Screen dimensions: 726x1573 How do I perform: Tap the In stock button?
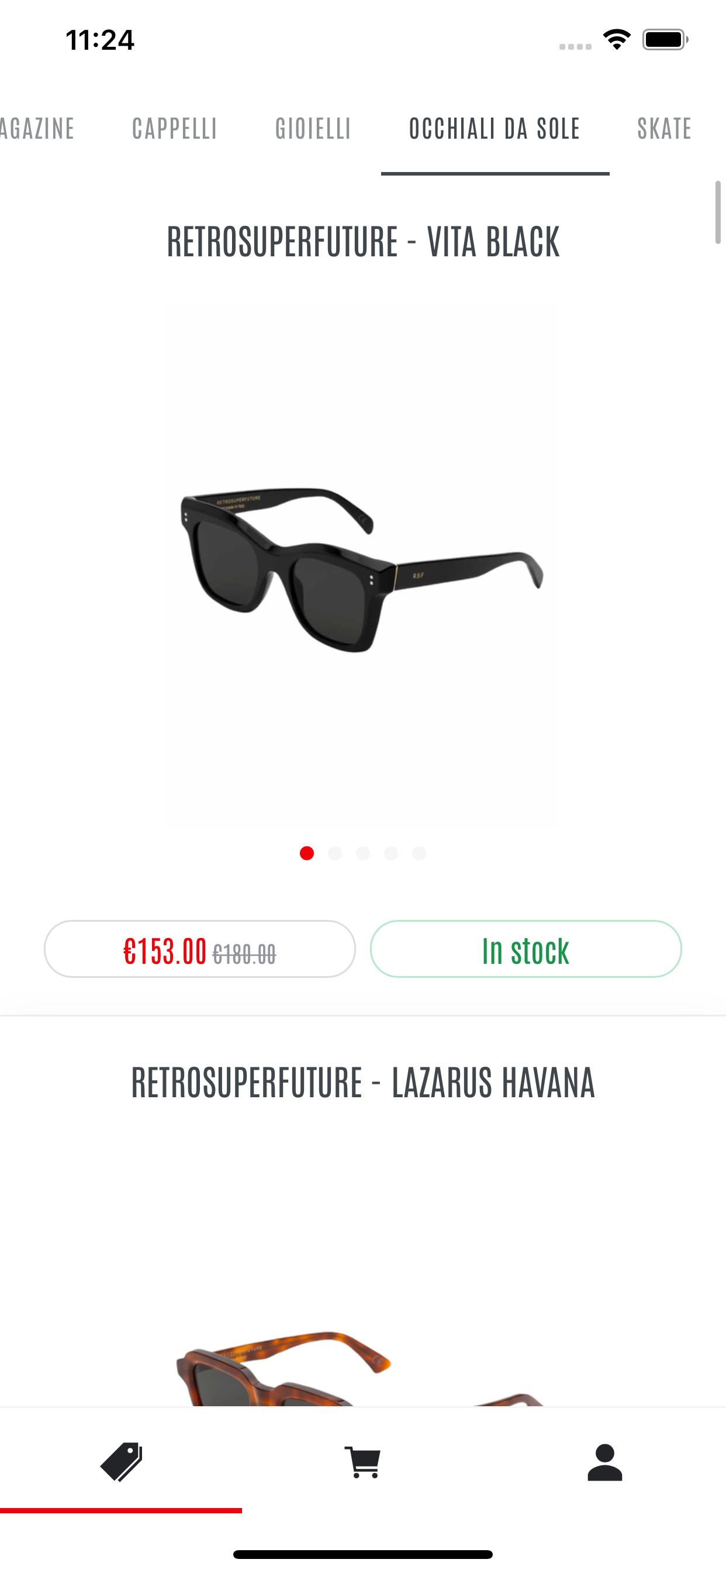coord(526,949)
